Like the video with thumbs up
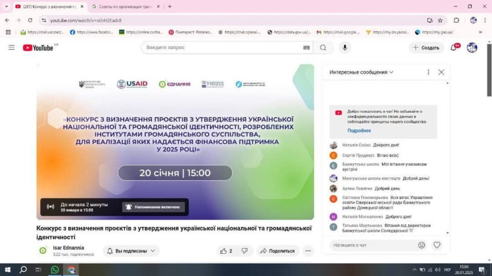The height and width of the screenshot is (276, 492). (x=226, y=251)
